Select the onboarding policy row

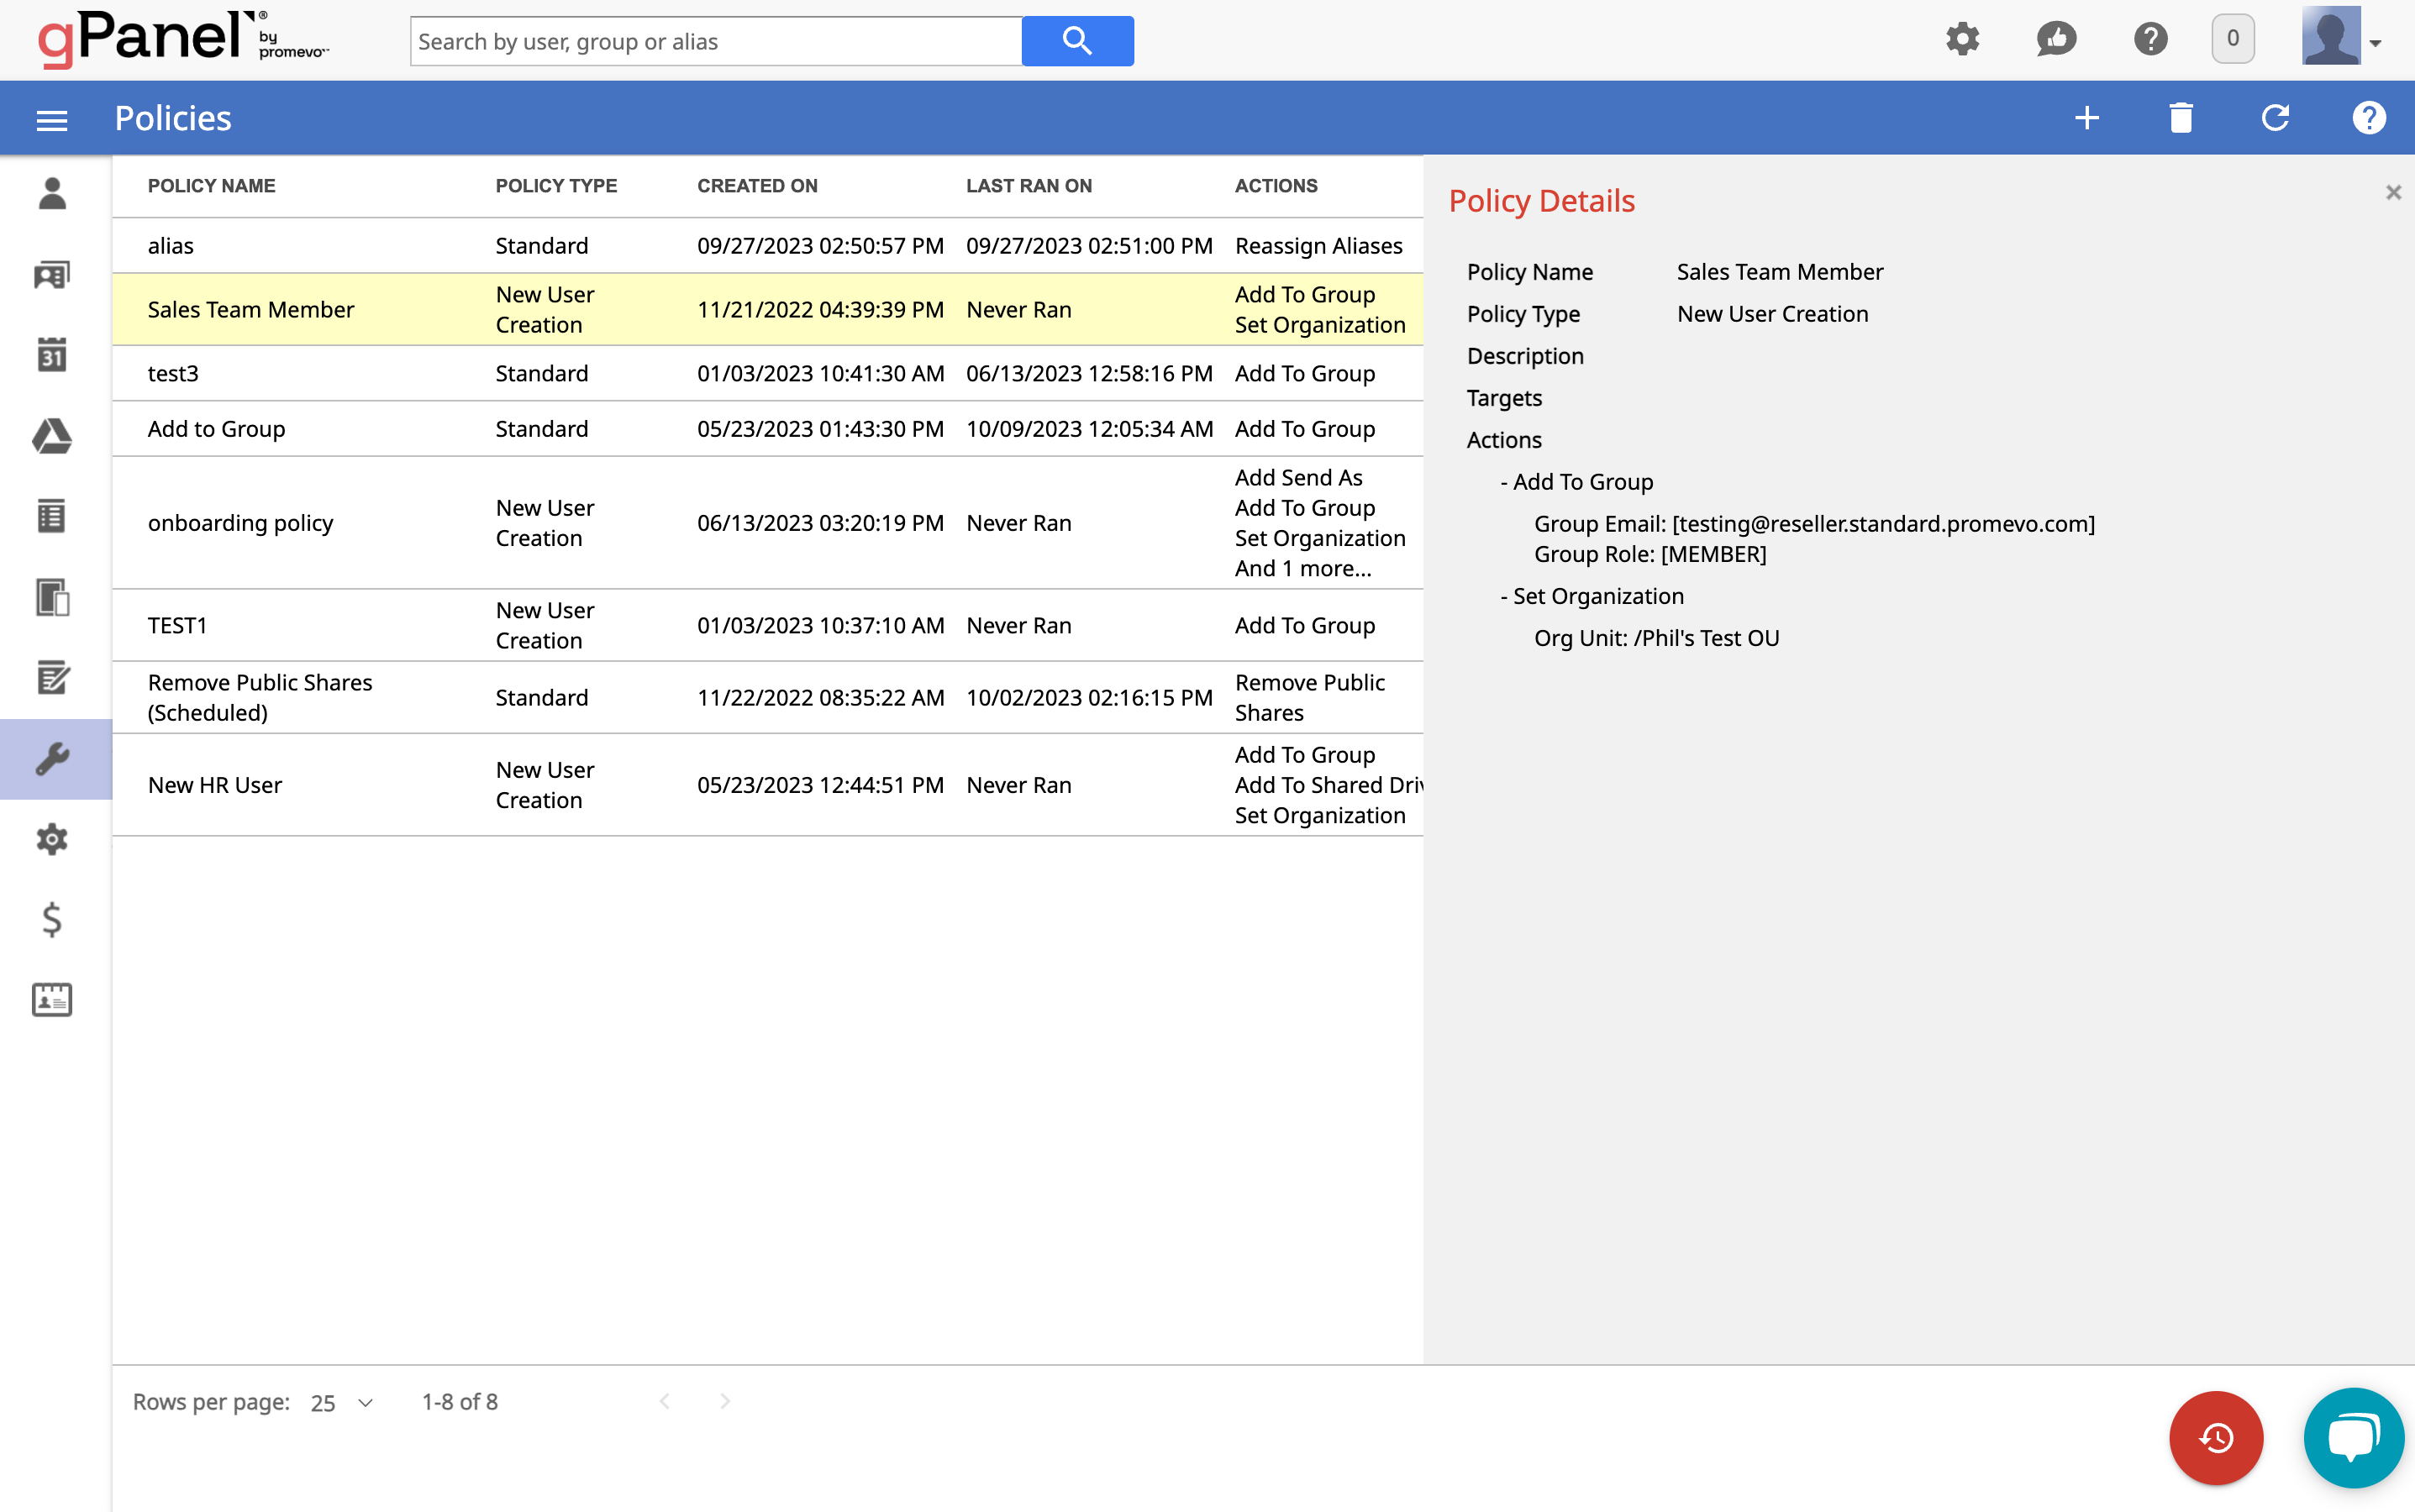click(x=240, y=523)
